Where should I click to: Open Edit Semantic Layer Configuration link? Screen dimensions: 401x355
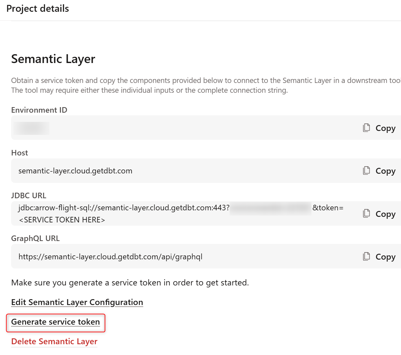click(77, 302)
